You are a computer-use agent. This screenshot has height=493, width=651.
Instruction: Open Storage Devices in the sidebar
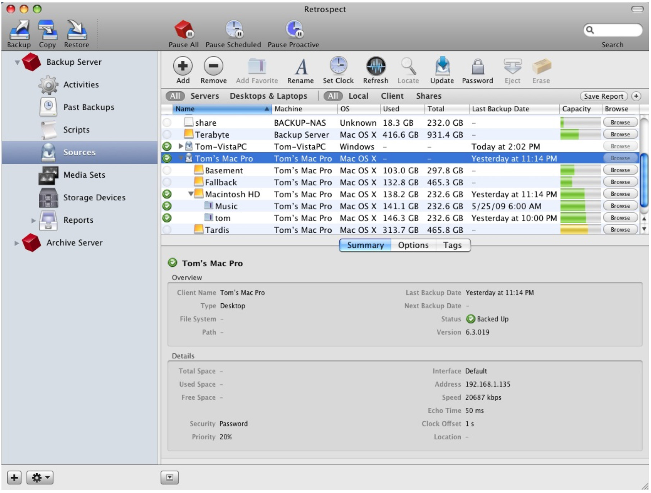pyautogui.click(x=94, y=198)
